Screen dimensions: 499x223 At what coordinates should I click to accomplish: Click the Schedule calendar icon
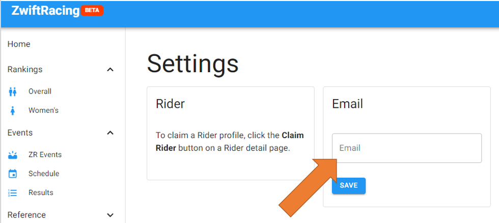tap(13, 174)
